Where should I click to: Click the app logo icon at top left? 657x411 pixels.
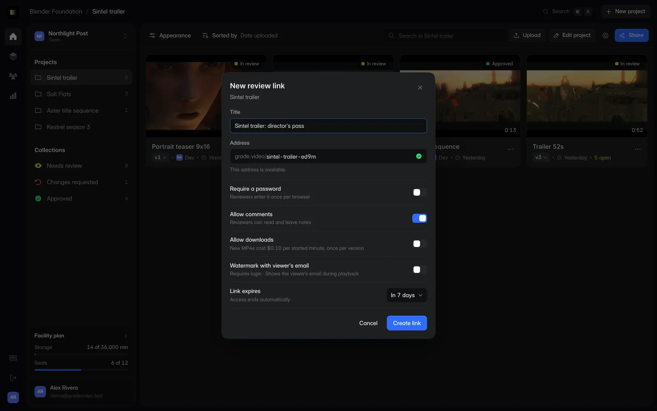13,12
